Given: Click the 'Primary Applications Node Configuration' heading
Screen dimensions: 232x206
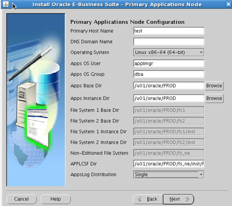Looking at the screenshot, I should click(x=127, y=22).
